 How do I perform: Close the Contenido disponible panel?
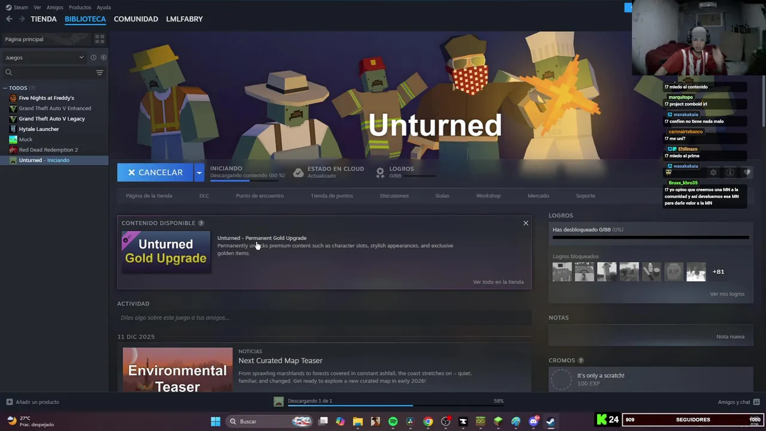[x=525, y=223]
